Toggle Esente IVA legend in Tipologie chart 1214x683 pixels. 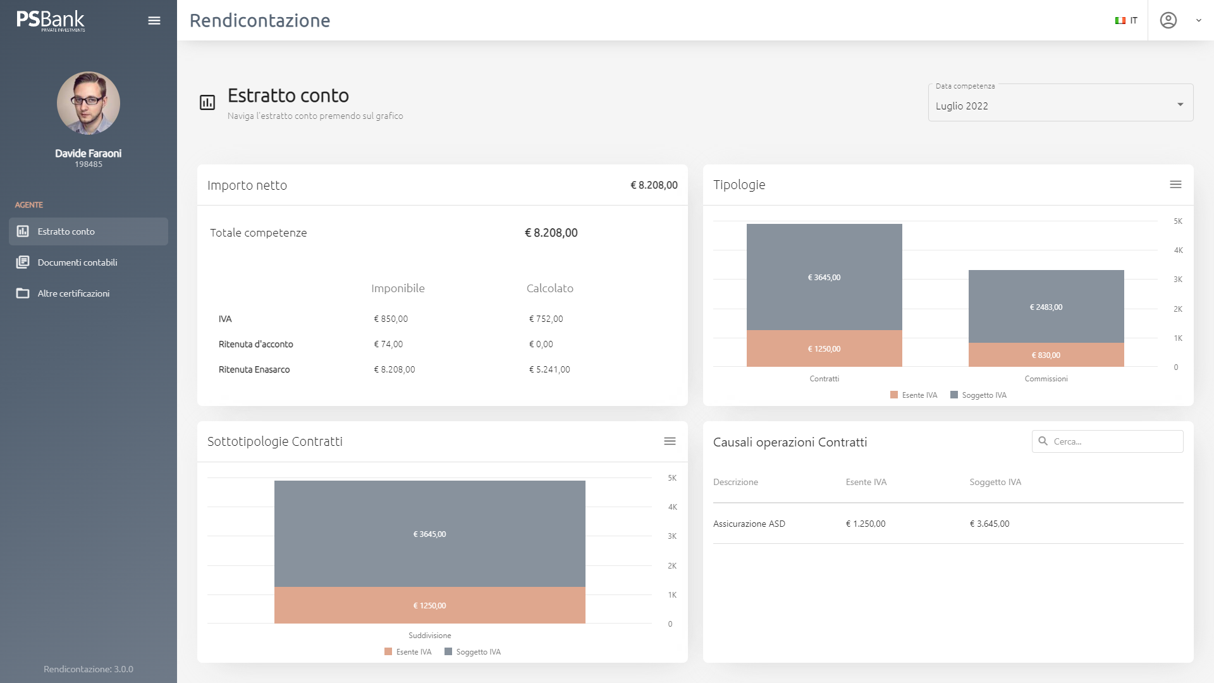click(914, 395)
